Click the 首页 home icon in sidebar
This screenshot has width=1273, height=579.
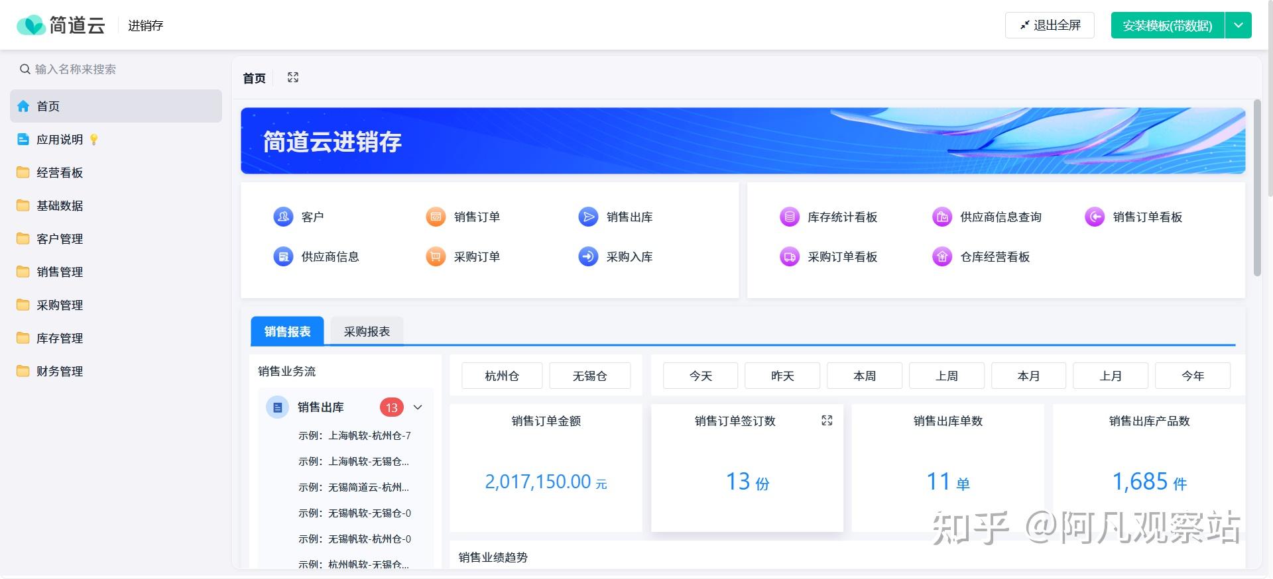23,106
